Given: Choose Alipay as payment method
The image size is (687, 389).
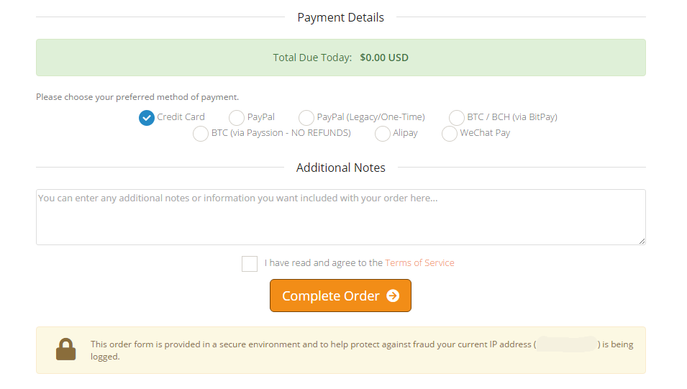Looking at the screenshot, I should (383, 134).
